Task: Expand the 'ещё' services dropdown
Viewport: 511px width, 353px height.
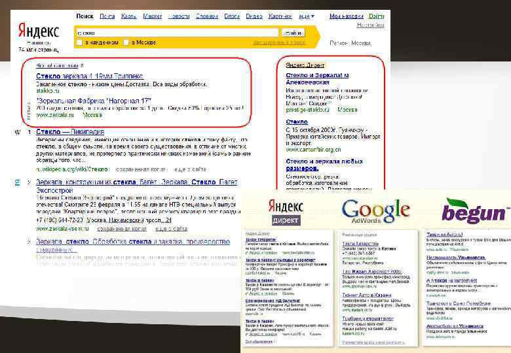Action: [307, 16]
